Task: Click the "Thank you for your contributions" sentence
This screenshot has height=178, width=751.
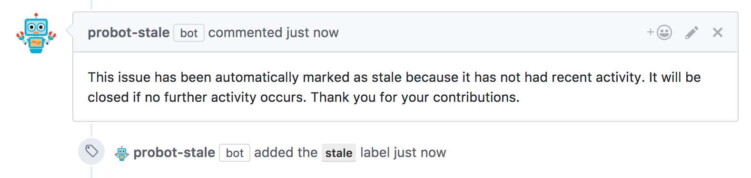Action: tap(415, 97)
